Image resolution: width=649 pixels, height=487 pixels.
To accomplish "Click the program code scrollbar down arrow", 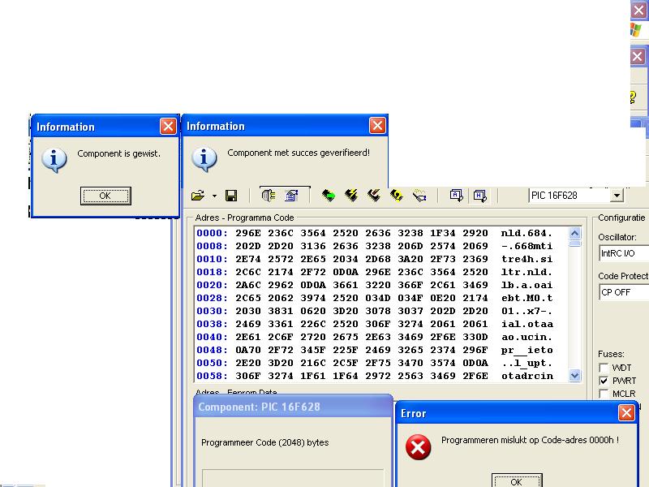I will (575, 376).
